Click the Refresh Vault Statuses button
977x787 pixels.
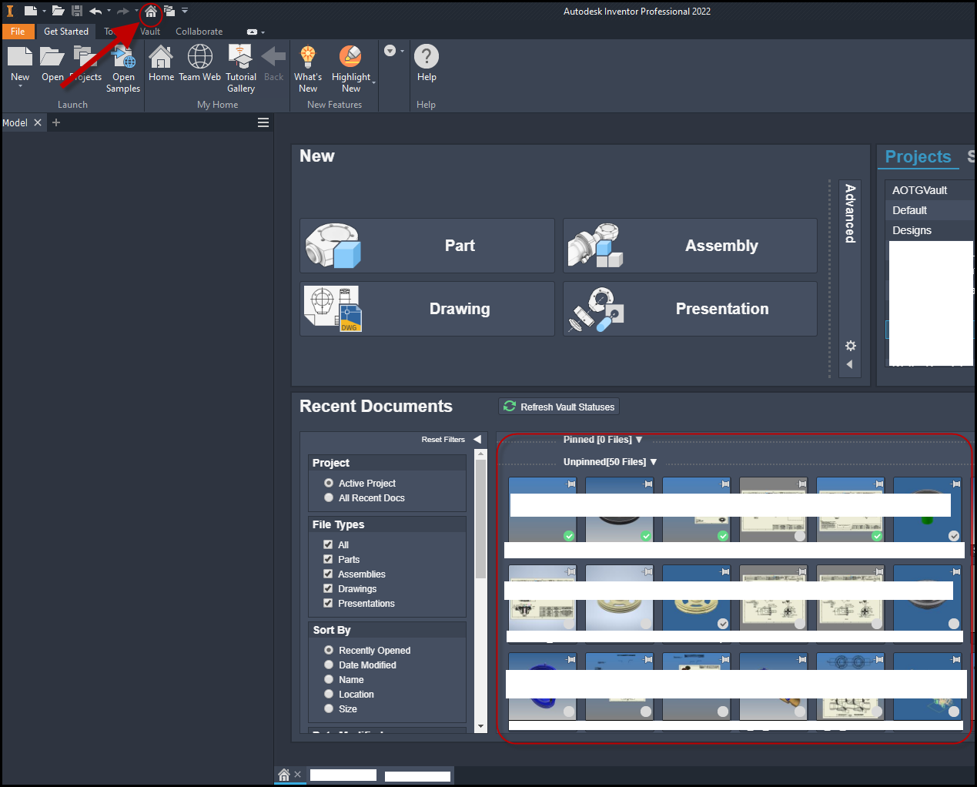coord(558,406)
